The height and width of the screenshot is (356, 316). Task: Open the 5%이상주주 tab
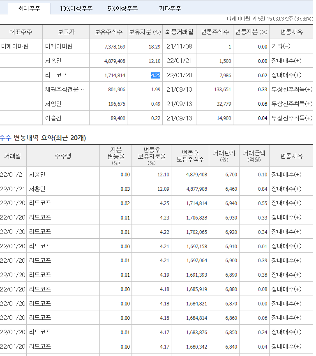[x=122, y=9]
